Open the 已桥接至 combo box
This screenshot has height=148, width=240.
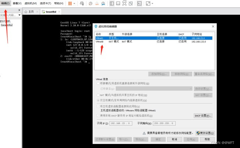coord(154,89)
